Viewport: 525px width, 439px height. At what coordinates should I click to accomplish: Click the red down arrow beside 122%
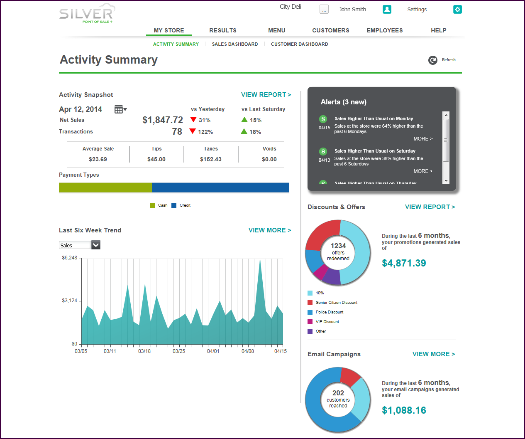(193, 131)
